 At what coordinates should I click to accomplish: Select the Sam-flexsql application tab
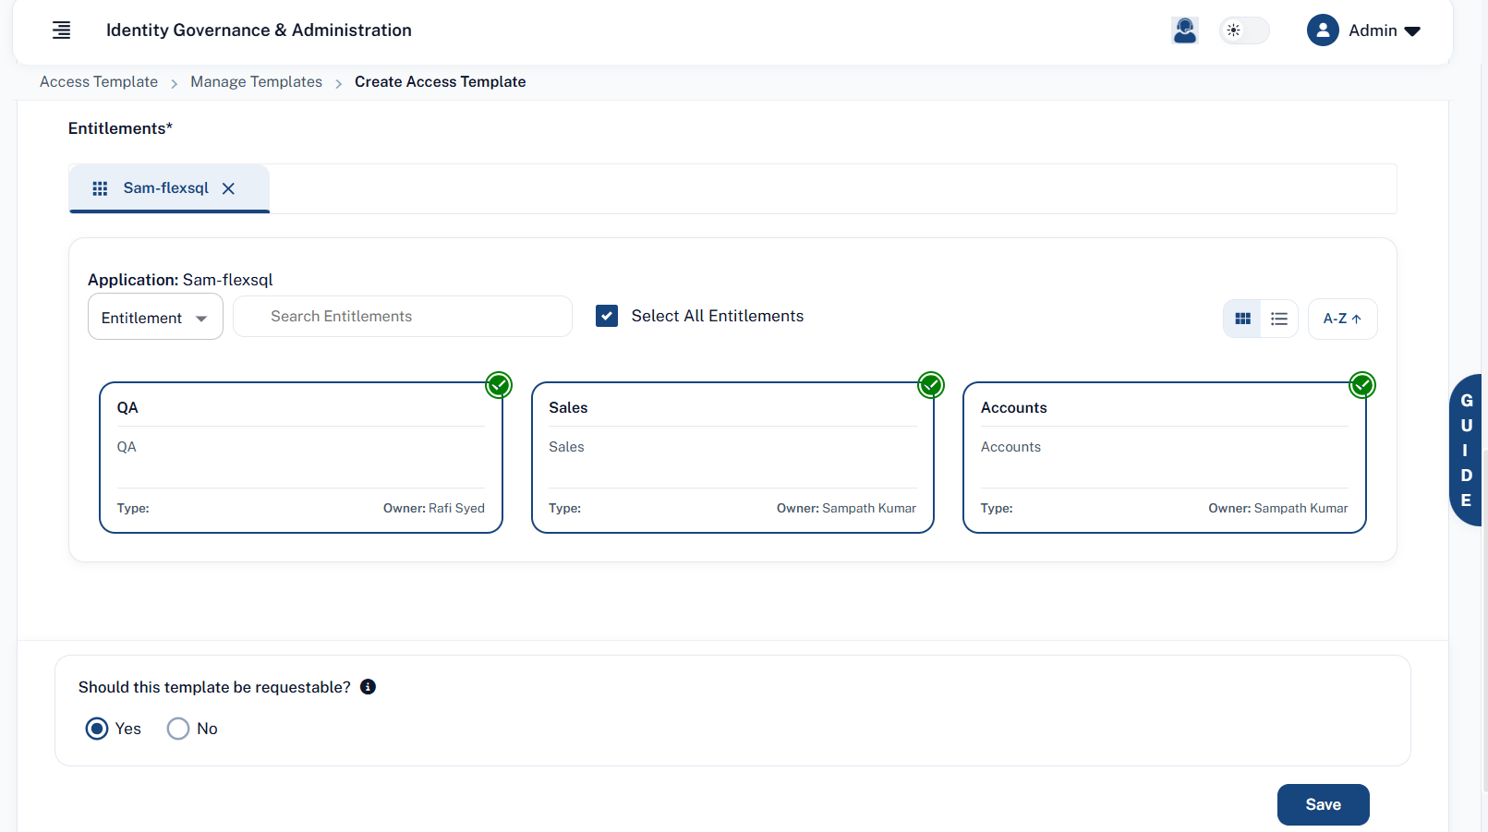169,188
